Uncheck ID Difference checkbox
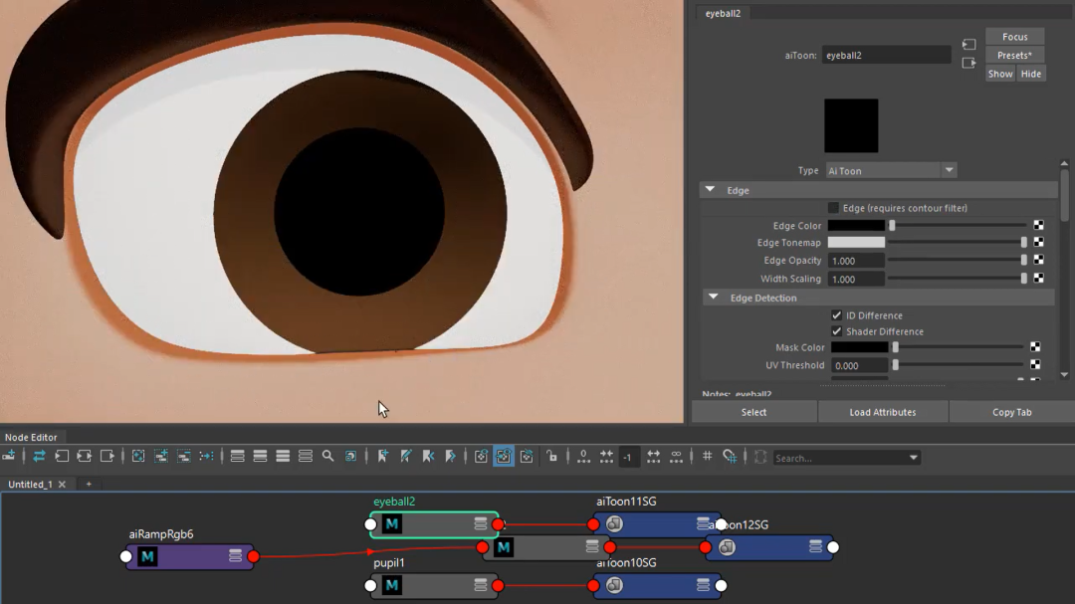This screenshot has width=1075, height=604. pos(836,315)
